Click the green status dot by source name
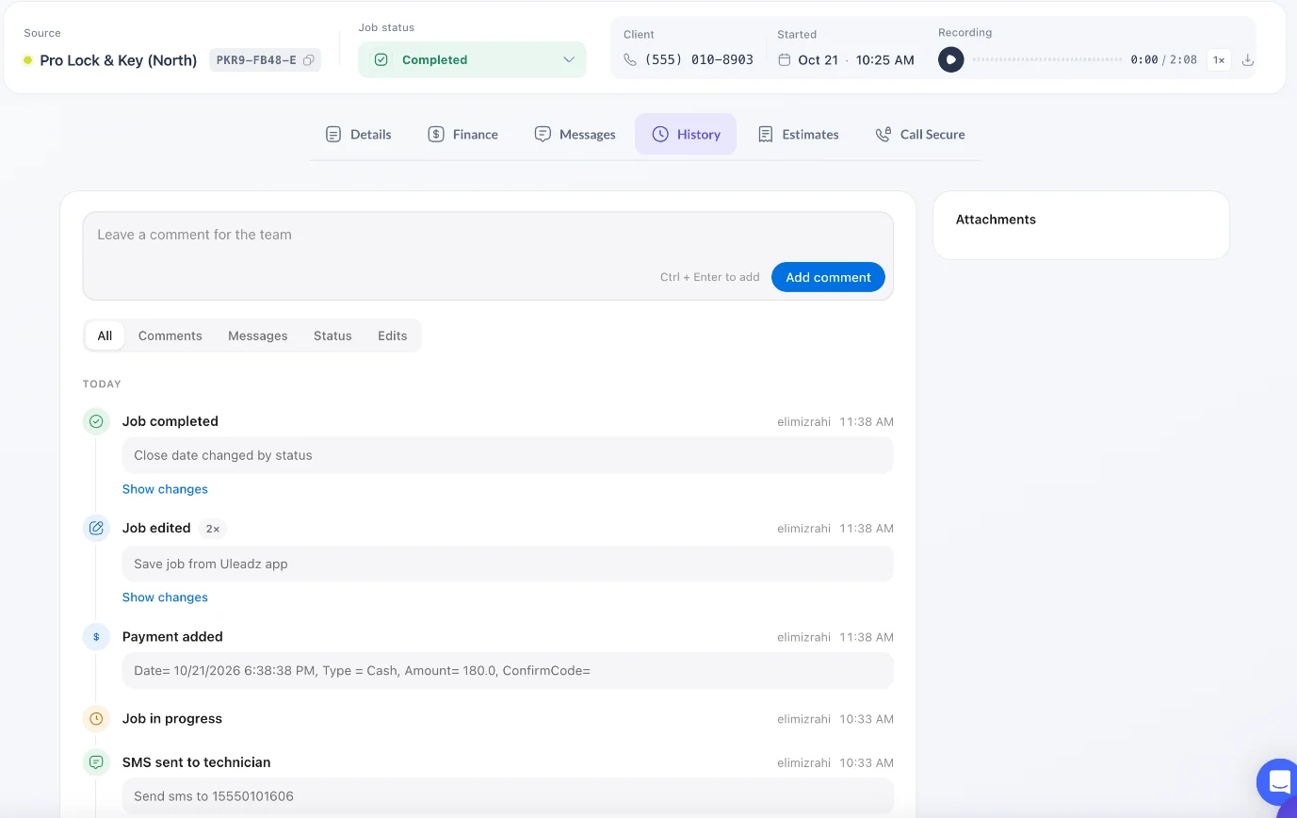The height and width of the screenshot is (818, 1297). (28, 60)
